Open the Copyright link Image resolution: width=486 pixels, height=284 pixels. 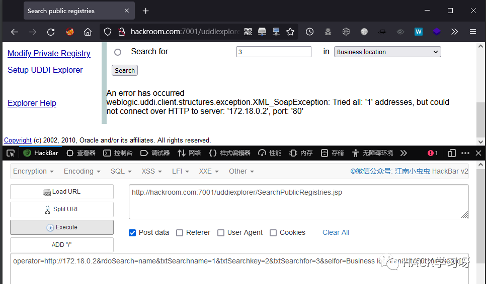[x=18, y=140]
